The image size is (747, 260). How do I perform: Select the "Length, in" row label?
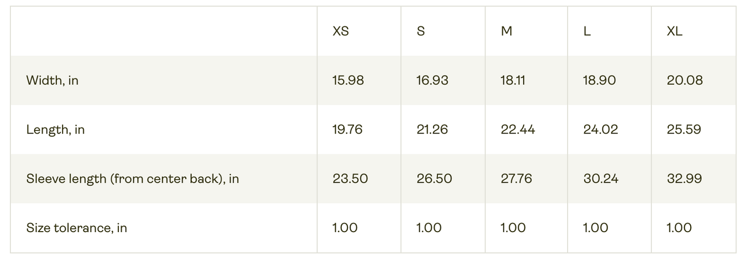click(55, 129)
